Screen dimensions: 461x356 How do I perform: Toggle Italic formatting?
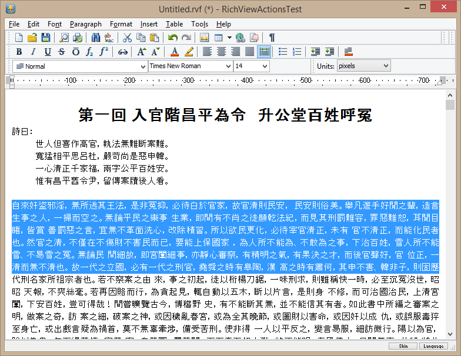pyautogui.click(x=32, y=52)
